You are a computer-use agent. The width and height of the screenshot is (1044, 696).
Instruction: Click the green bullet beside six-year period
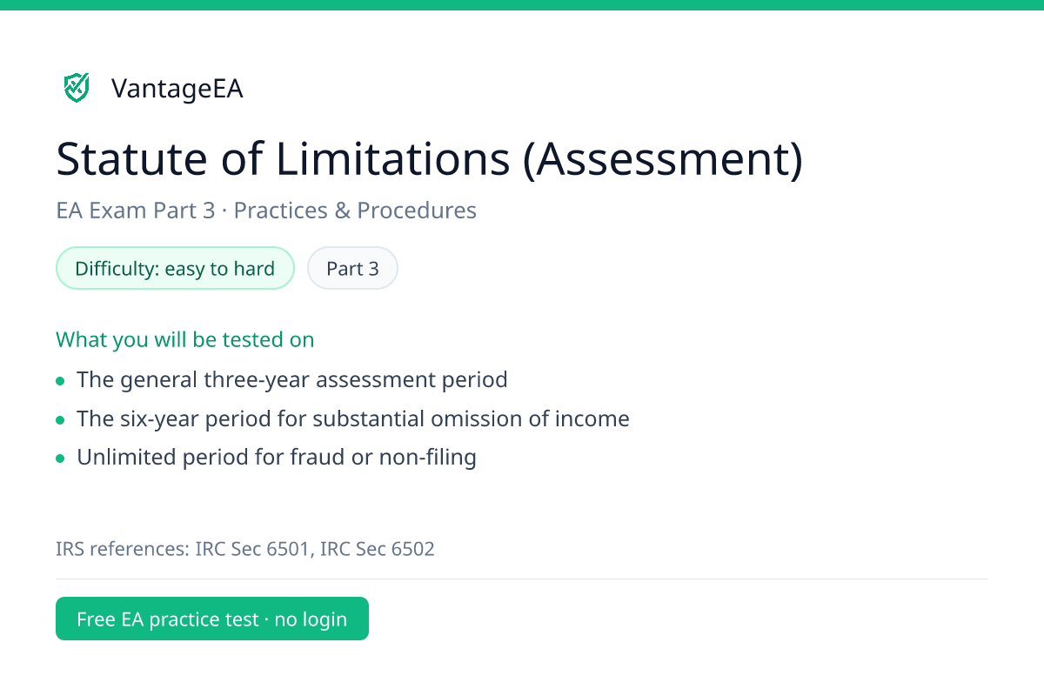pyautogui.click(x=60, y=420)
